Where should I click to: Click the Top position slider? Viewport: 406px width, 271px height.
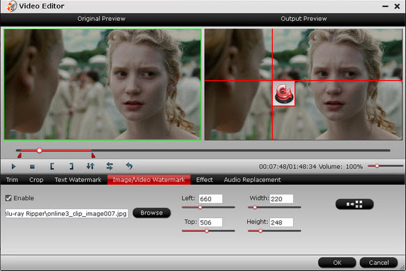pyautogui.click(x=208, y=231)
